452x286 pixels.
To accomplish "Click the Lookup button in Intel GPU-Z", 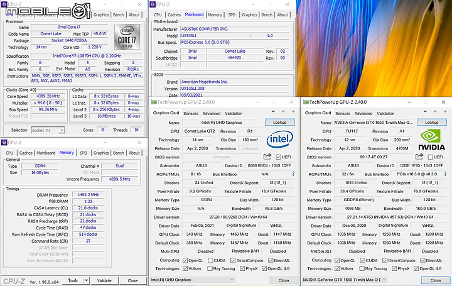I will pos(279,123).
